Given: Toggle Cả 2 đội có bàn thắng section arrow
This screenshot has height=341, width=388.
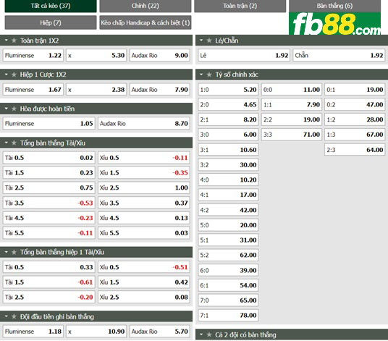Looking at the screenshot, I should 201,334.
